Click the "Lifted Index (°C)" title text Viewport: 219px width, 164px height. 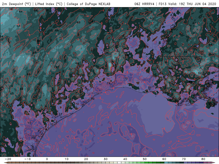point(49,4)
